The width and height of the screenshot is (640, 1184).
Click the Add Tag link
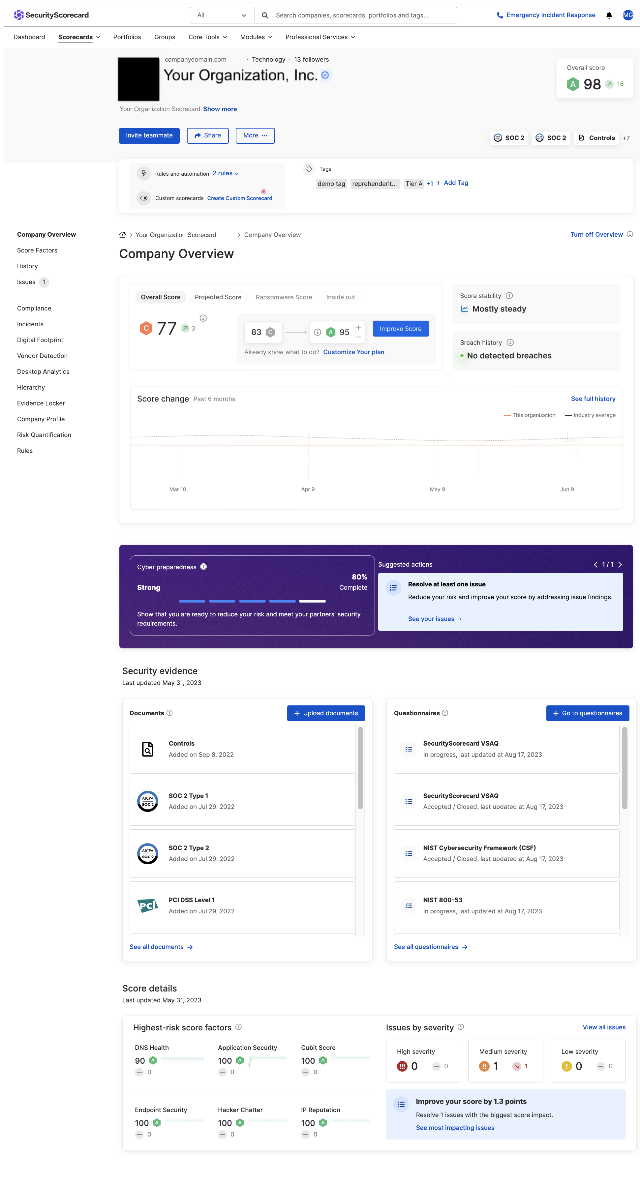[452, 183]
